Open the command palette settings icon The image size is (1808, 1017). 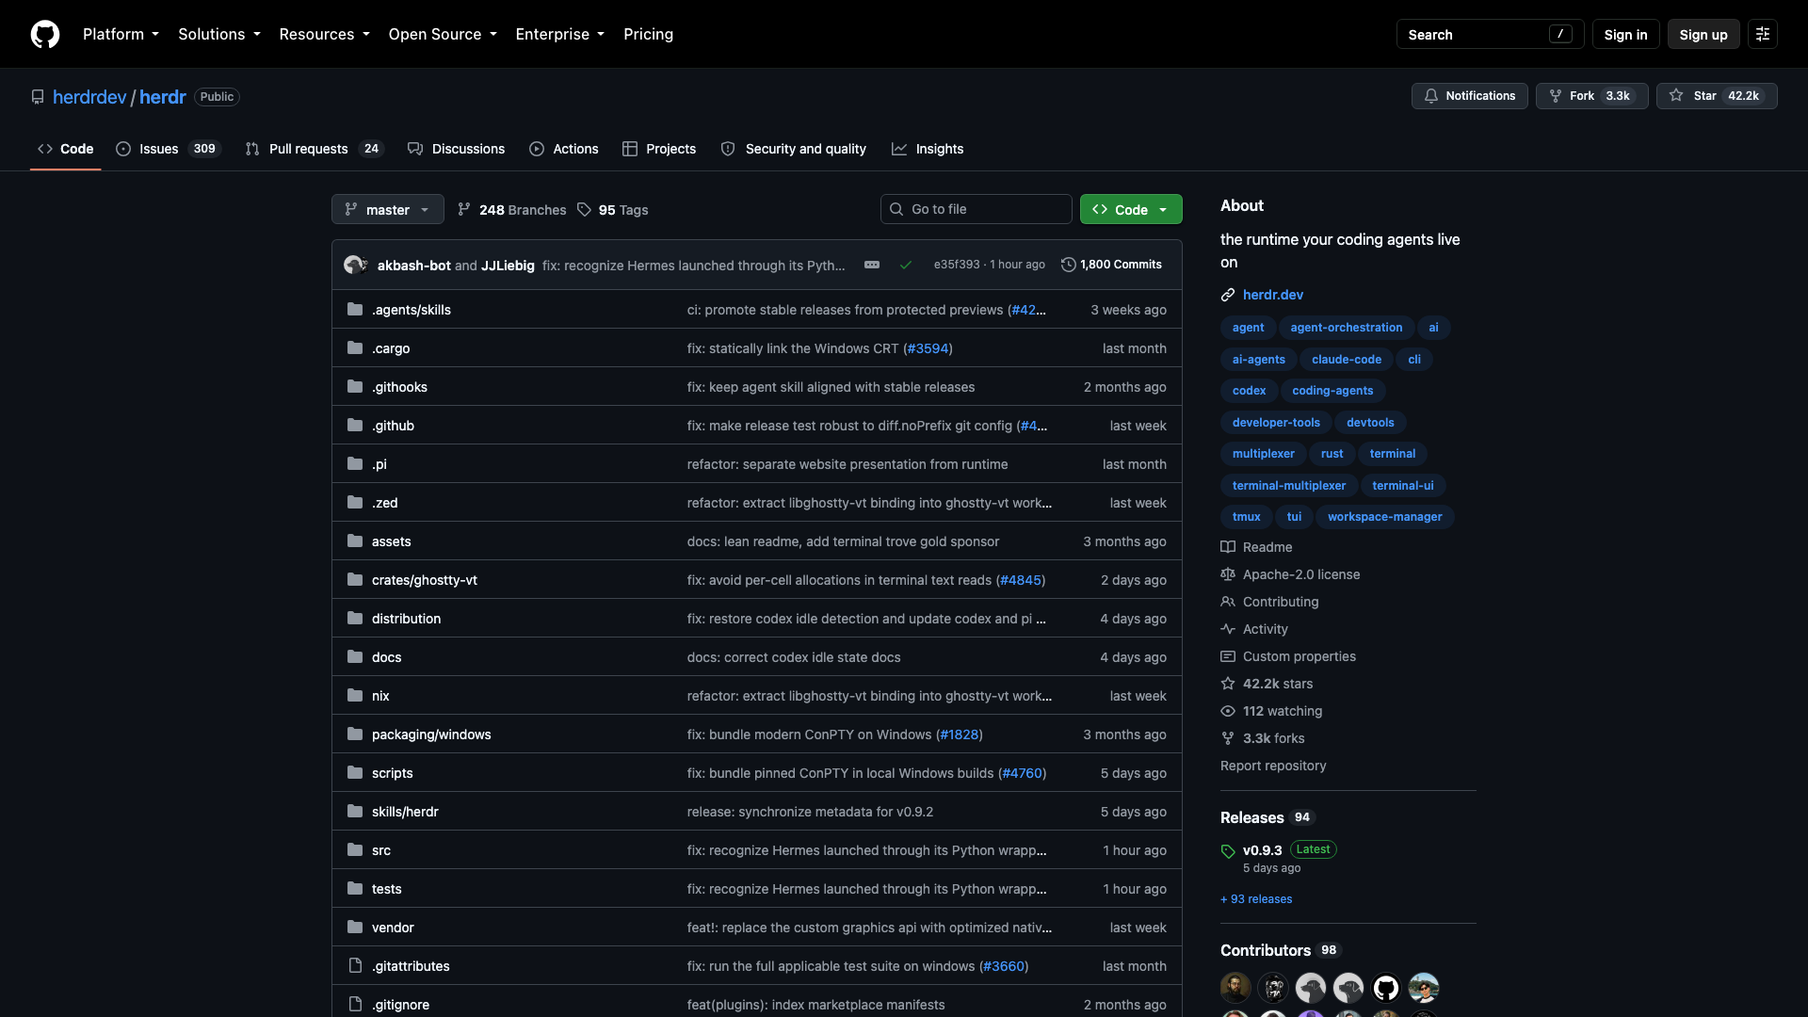click(1763, 34)
